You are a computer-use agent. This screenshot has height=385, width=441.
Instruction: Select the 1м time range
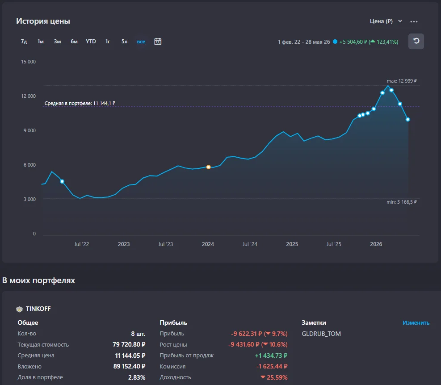[x=41, y=42]
